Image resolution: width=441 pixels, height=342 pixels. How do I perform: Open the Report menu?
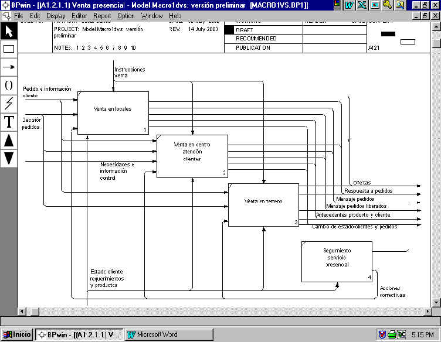(x=102, y=16)
